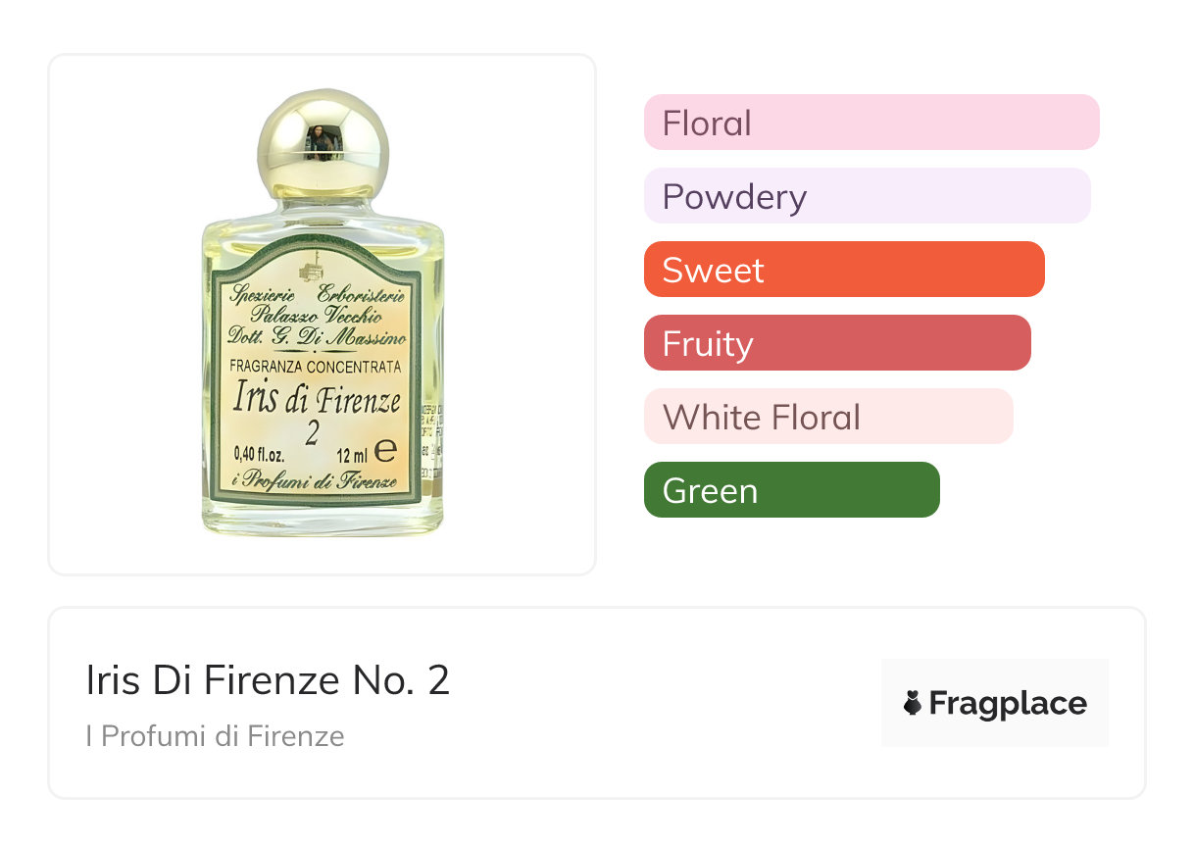Pick the red Fruity accord bar
Image resolution: width=1194 pixels, height=847 pixels.
pyautogui.click(x=836, y=343)
